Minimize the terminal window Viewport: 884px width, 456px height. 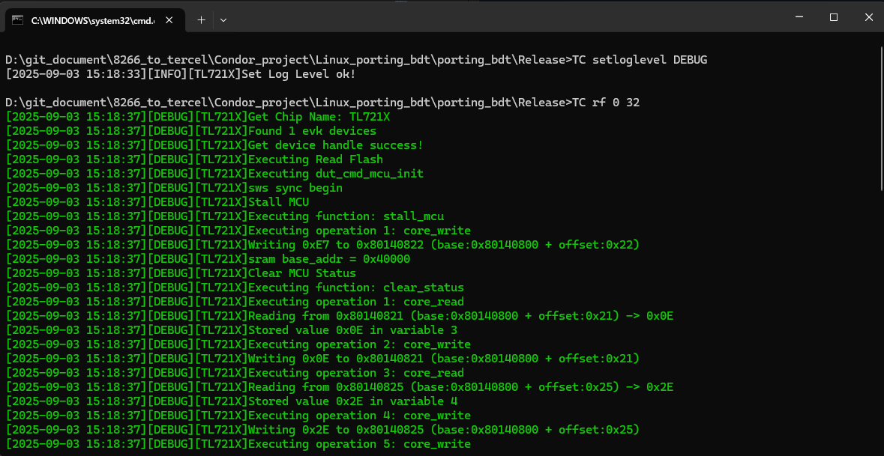pyautogui.click(x=799, y=17)
